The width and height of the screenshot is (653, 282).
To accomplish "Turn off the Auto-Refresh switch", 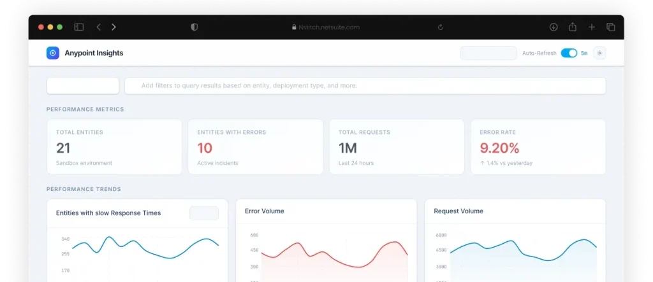I will 569,53.
